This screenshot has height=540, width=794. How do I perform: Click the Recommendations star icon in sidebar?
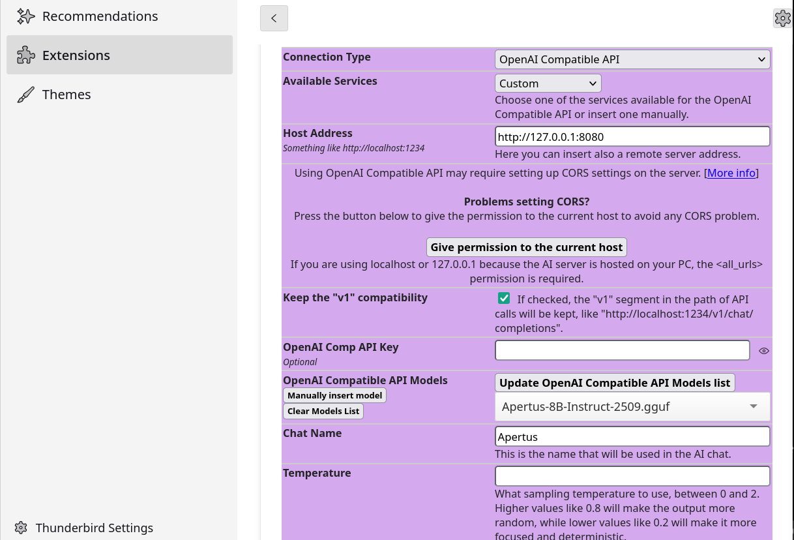[x=25, y=16]
